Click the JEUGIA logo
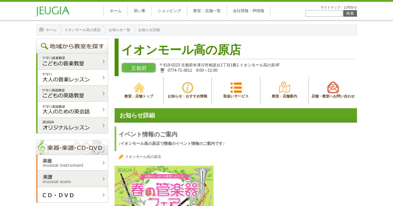The width and height of the screenshot is (393, 206). click(x=53, y=11)
